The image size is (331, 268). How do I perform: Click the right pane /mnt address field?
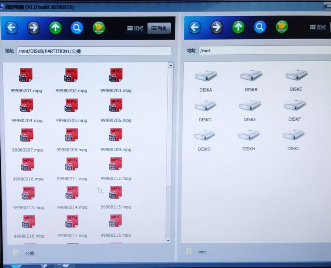[x=265, y=50]
